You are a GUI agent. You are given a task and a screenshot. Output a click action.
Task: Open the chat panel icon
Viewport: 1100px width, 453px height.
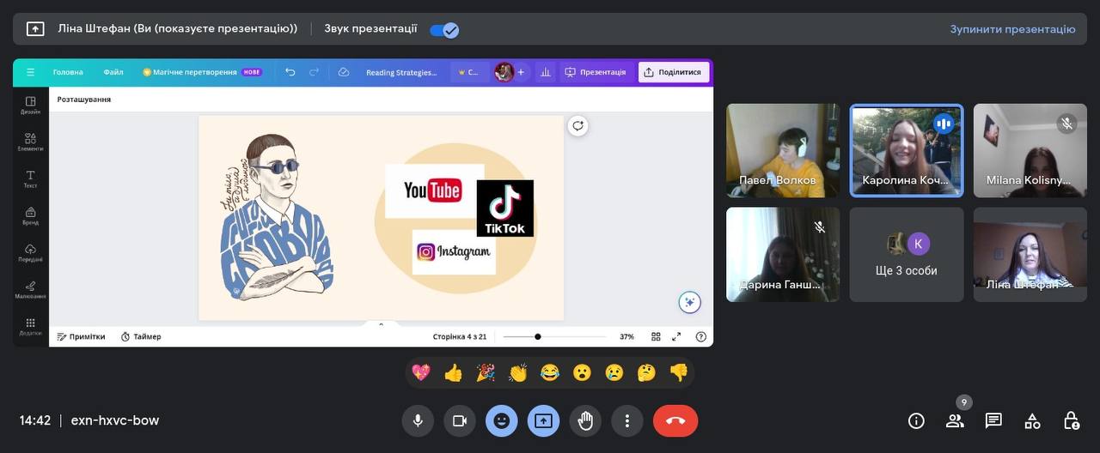tap(993, 420)
